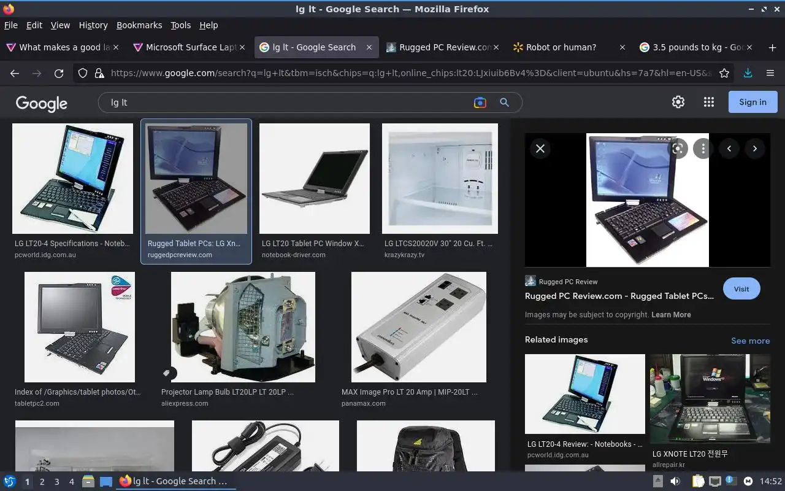Open a new browser tab
Screen dimensions: 785x491
click(772, 47)
